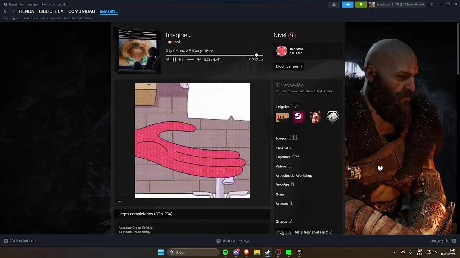Click the Steam 2025 badge icon
Viewport: 460px width, 258px height.
[299, 117]
